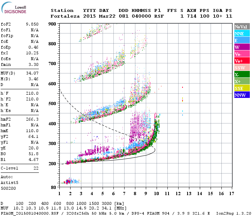Click the 500200 code under Artist5
This screenshot has height=216, width=252.
[8, 188]
